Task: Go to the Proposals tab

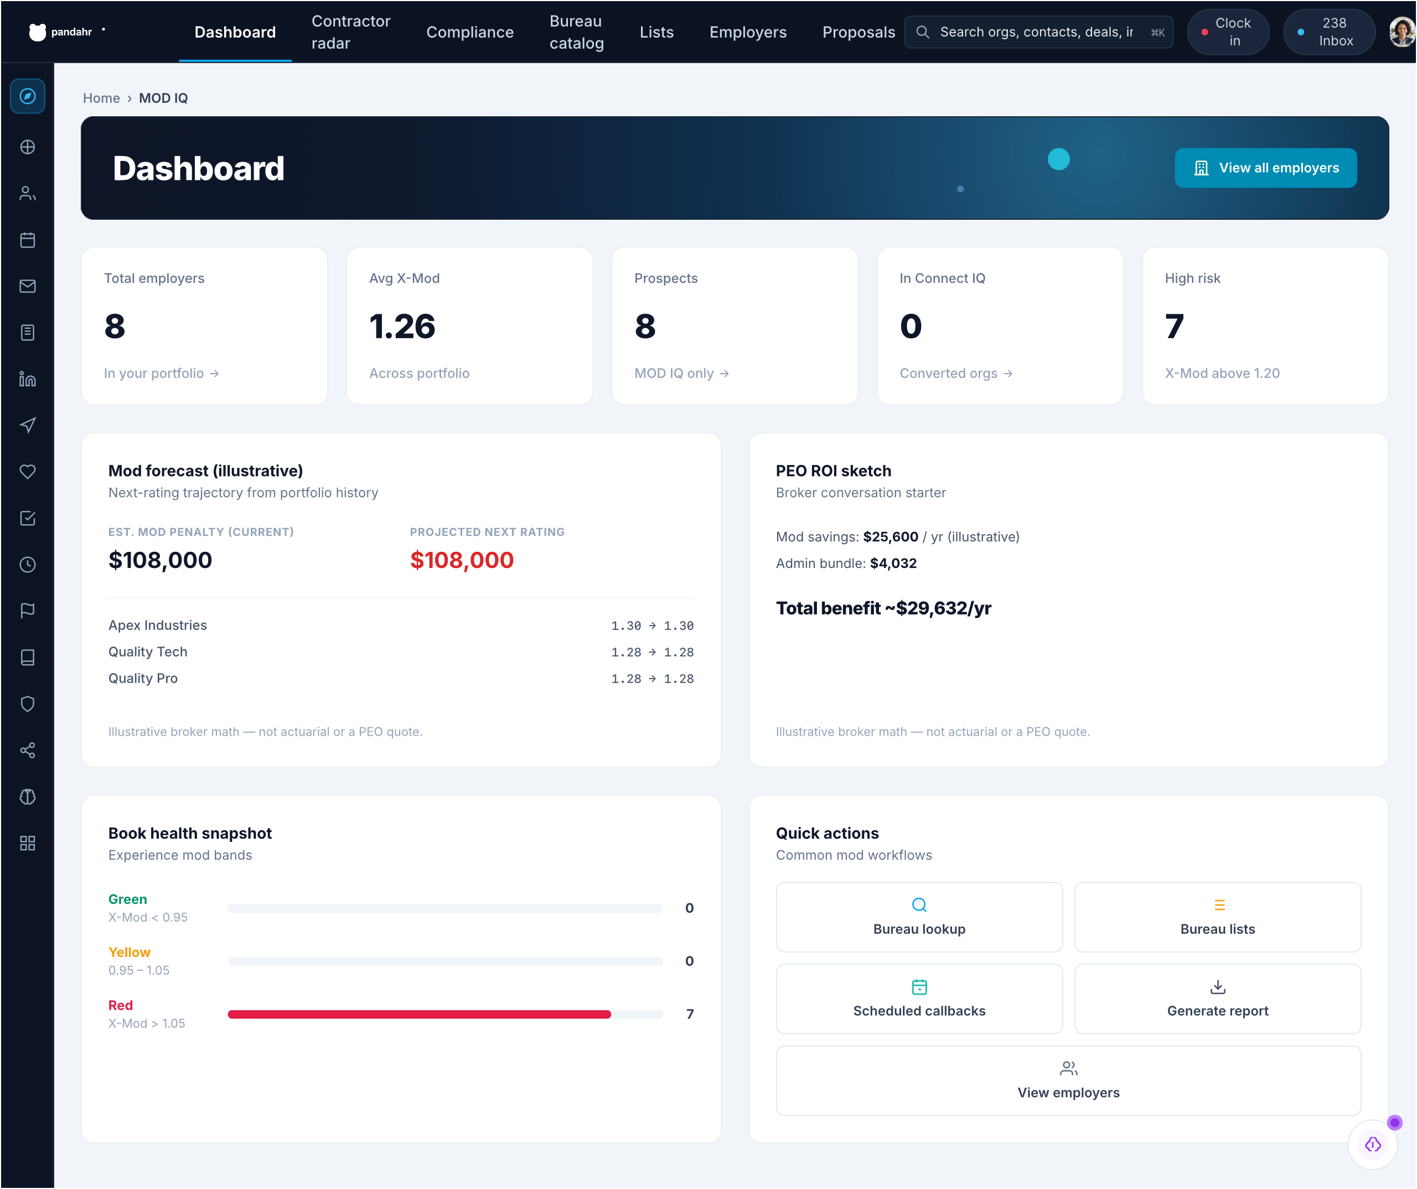Action: (859, 32)
